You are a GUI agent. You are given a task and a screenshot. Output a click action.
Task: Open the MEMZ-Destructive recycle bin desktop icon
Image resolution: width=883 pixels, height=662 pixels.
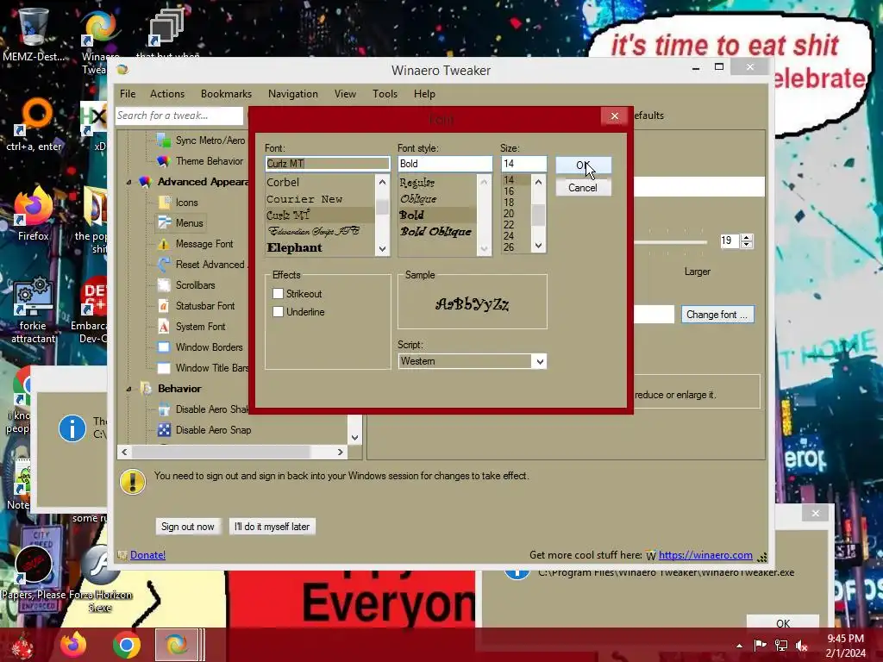(33, 34)
